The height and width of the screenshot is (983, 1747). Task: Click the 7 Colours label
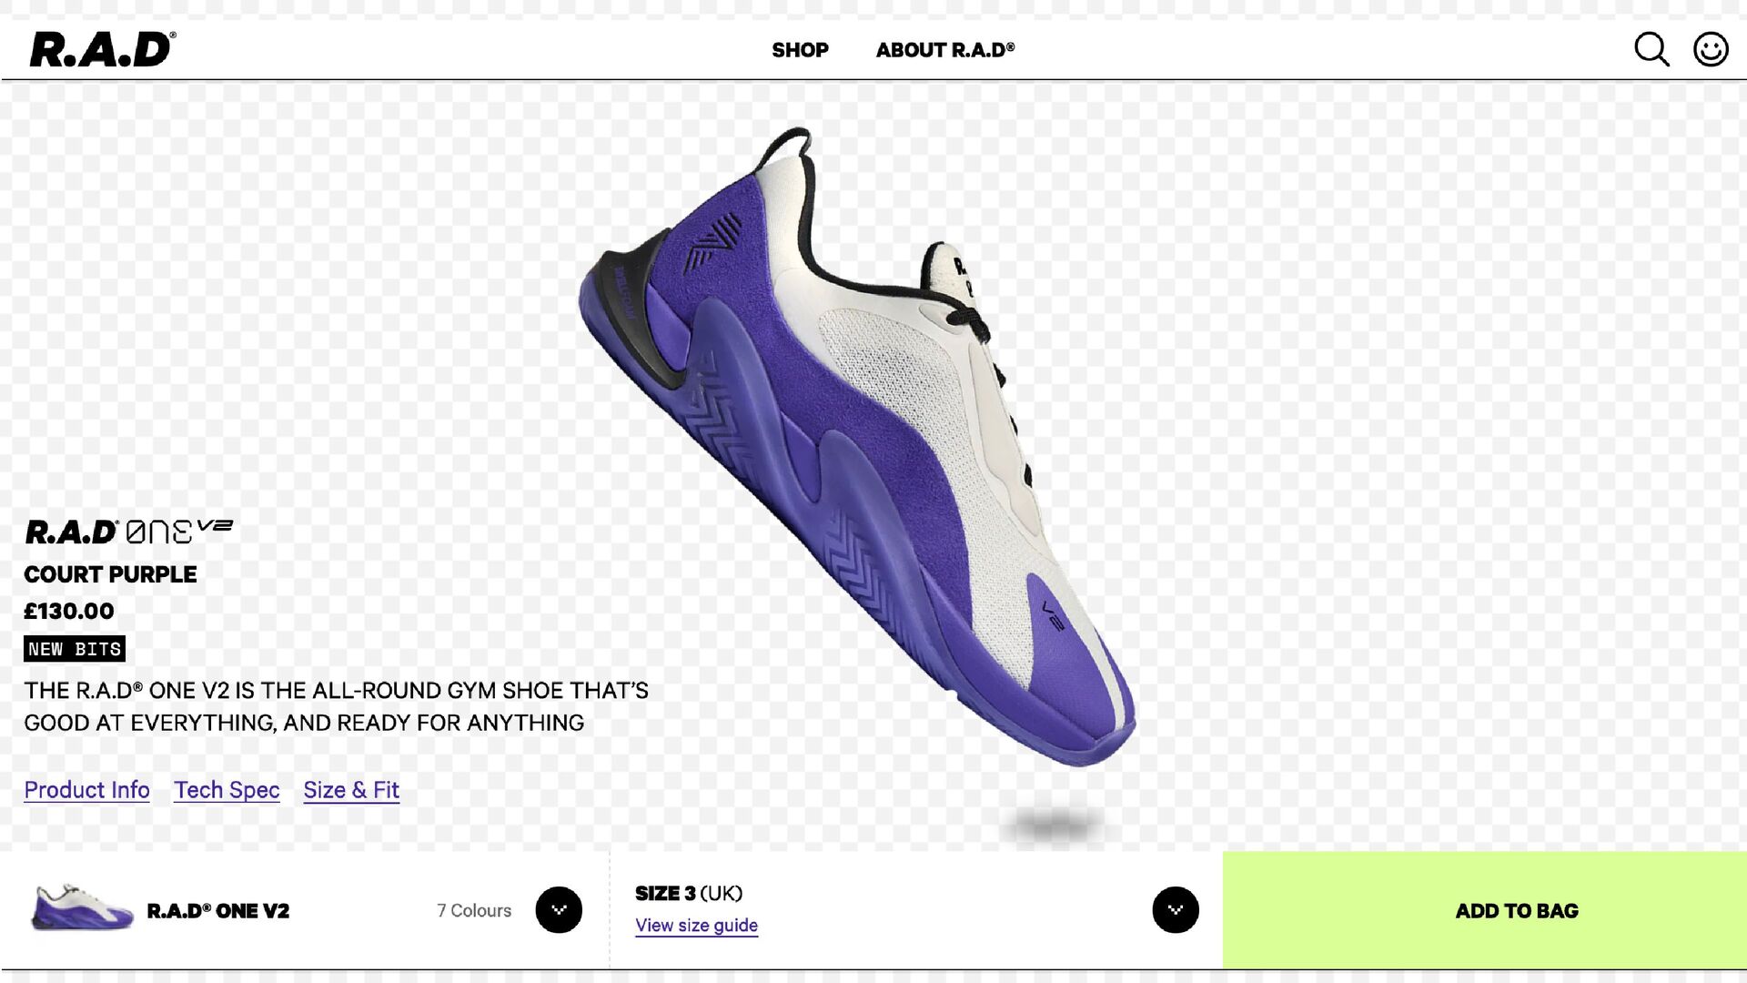pyautogui.click(x=474, y=910)
